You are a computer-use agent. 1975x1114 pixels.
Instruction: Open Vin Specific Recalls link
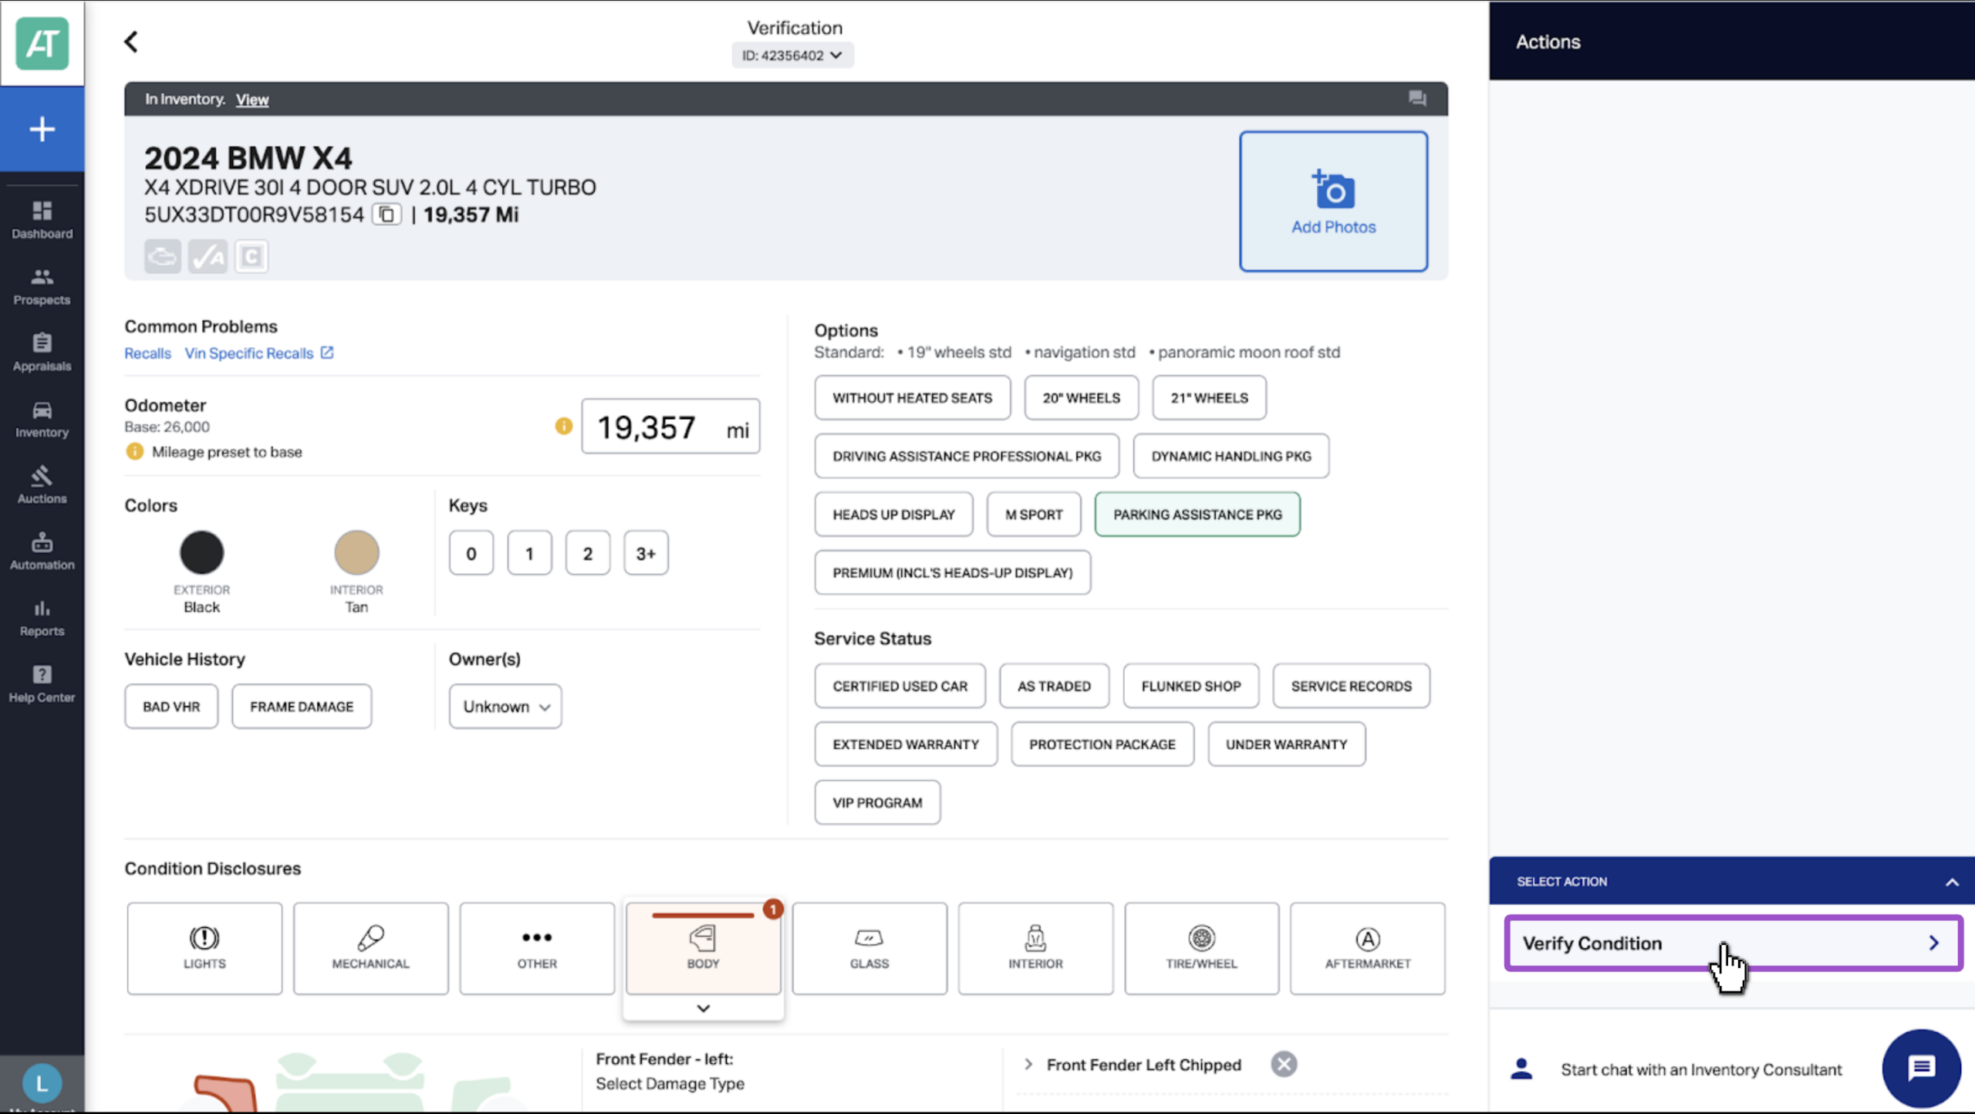[258, 353]
